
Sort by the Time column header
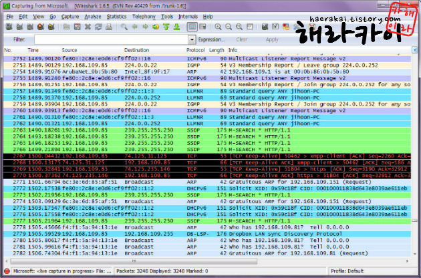(x=33, y=50)
